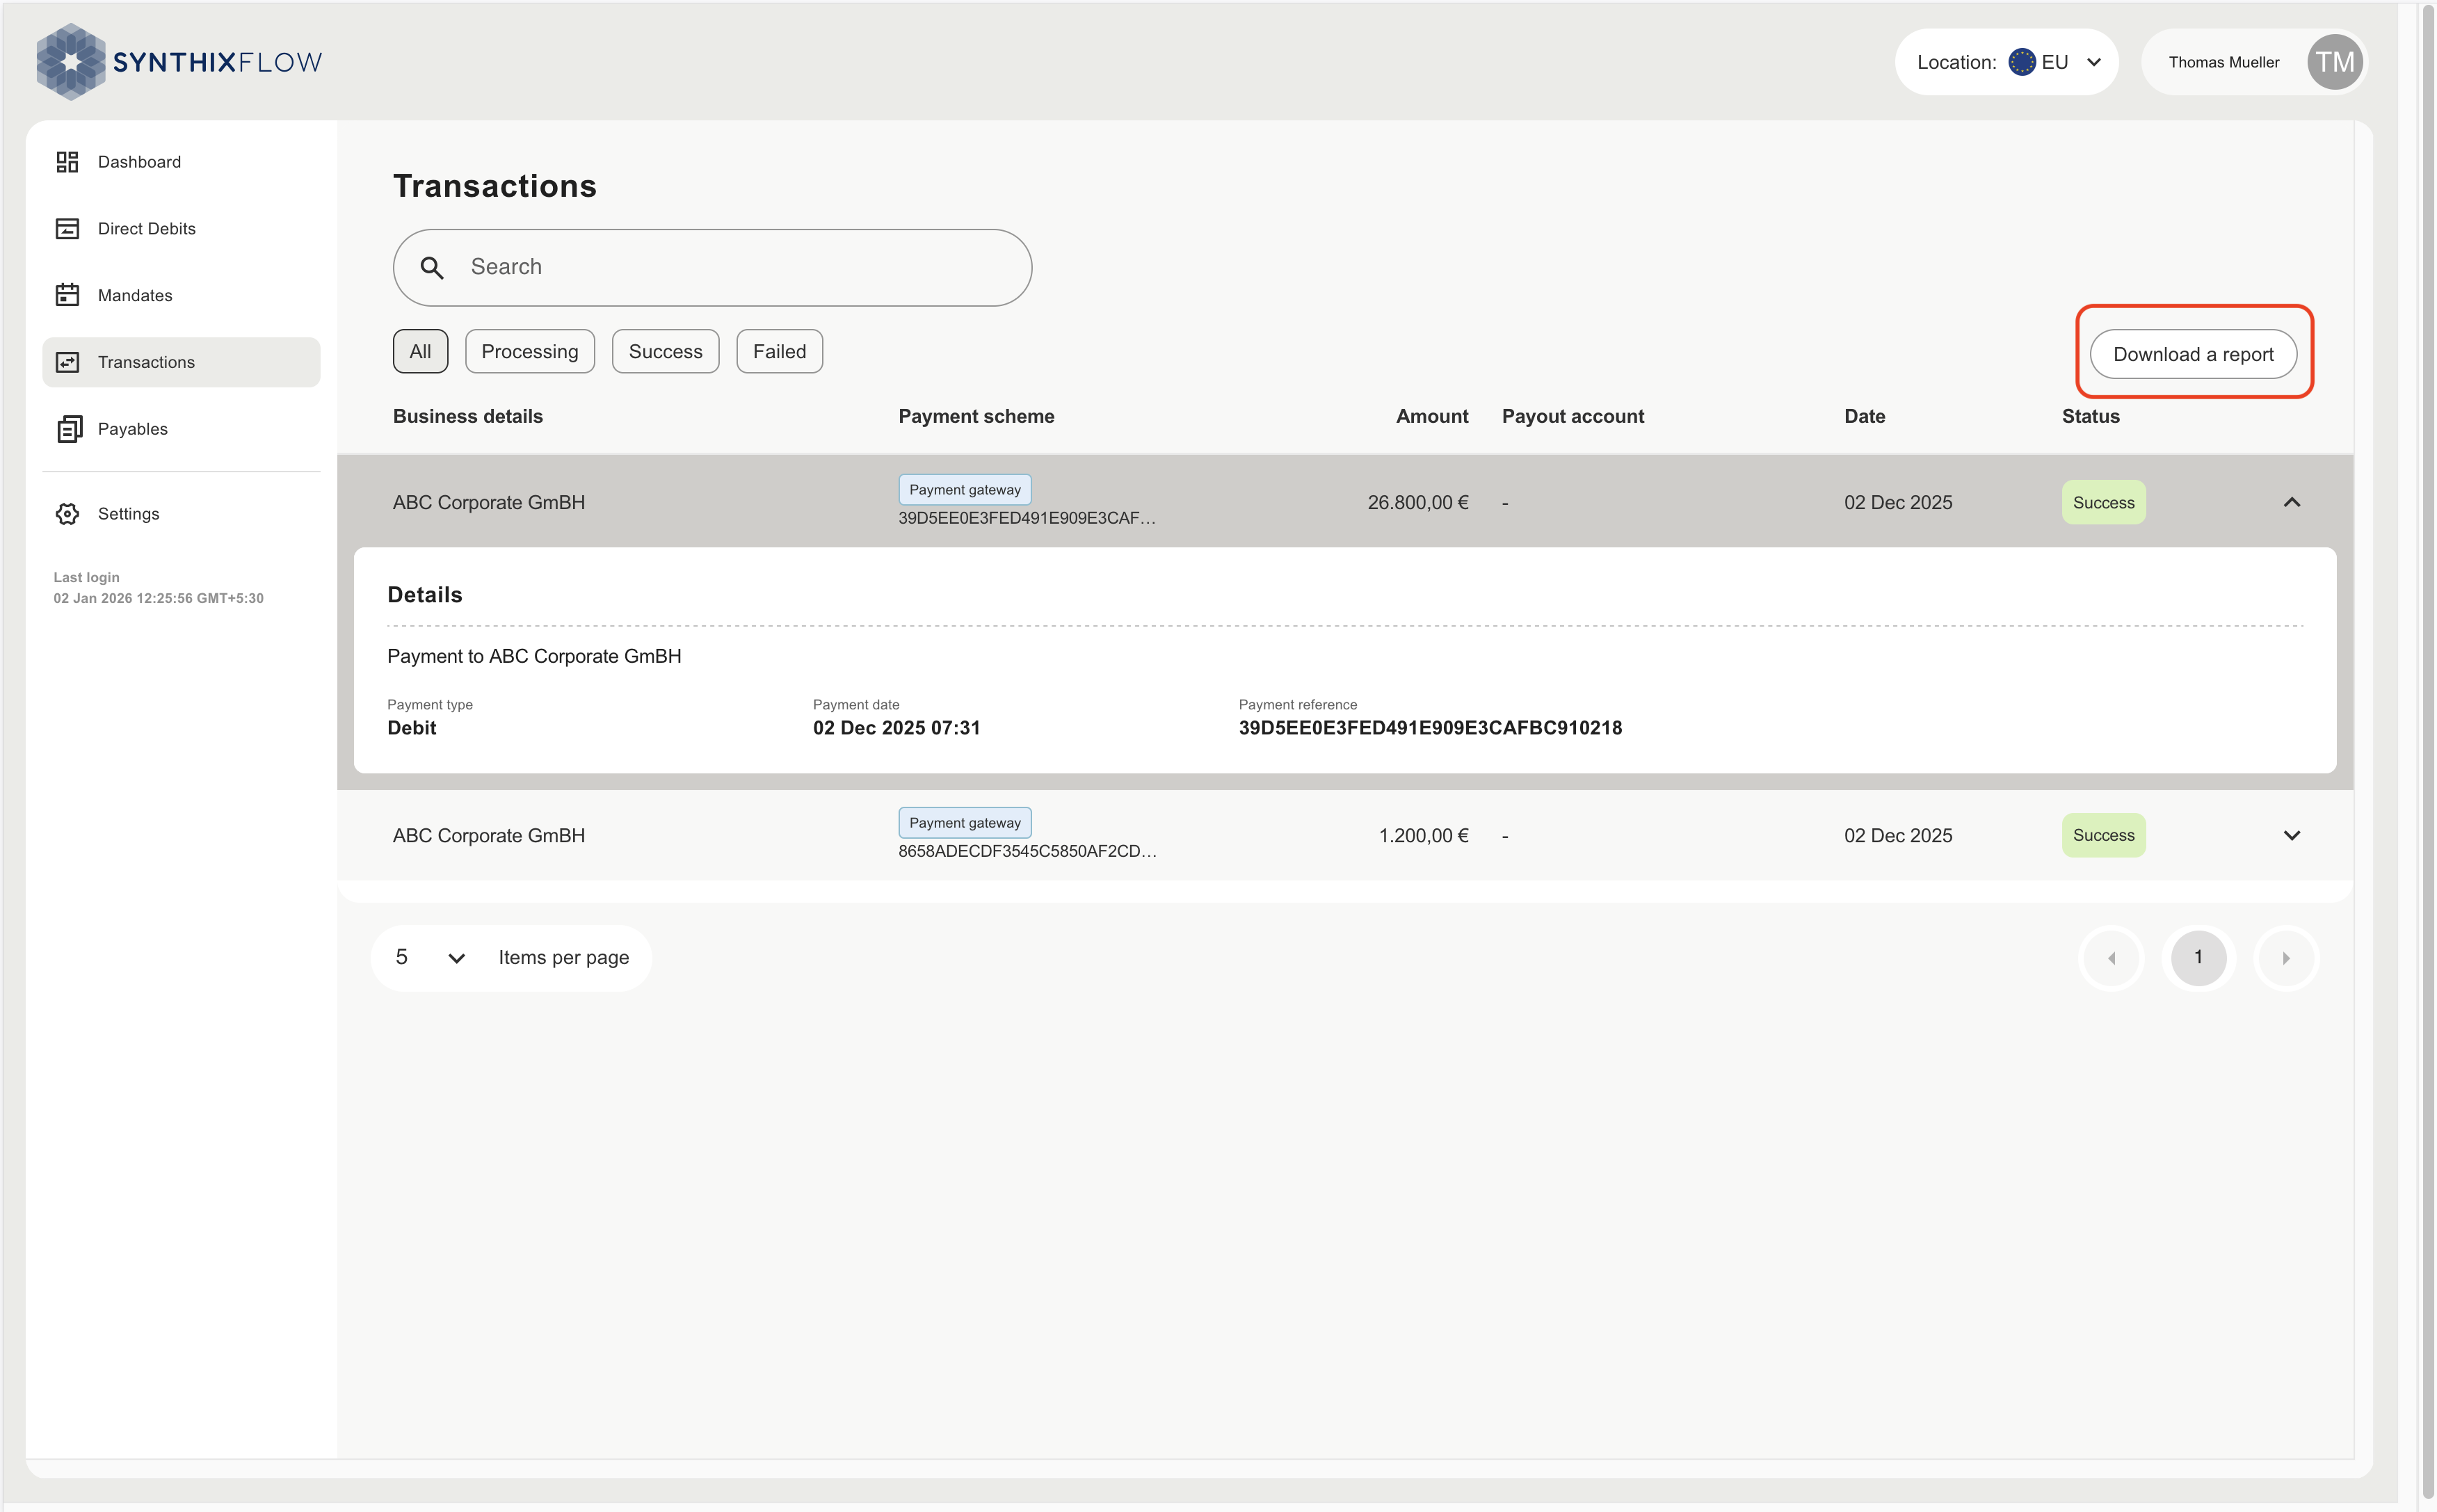
Task: Select the All filter chip
Action: point(420,351)
